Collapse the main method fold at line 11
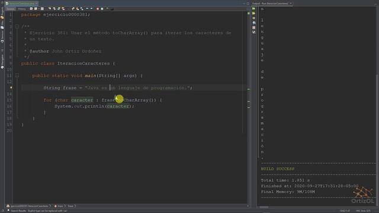 17,76
